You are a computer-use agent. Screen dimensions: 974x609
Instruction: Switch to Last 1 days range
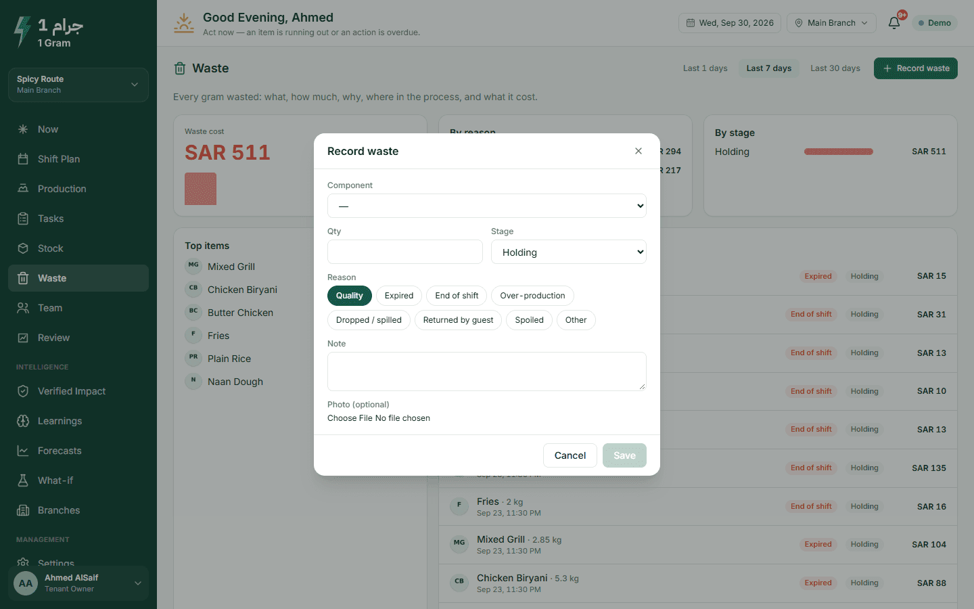click(705, 68)
